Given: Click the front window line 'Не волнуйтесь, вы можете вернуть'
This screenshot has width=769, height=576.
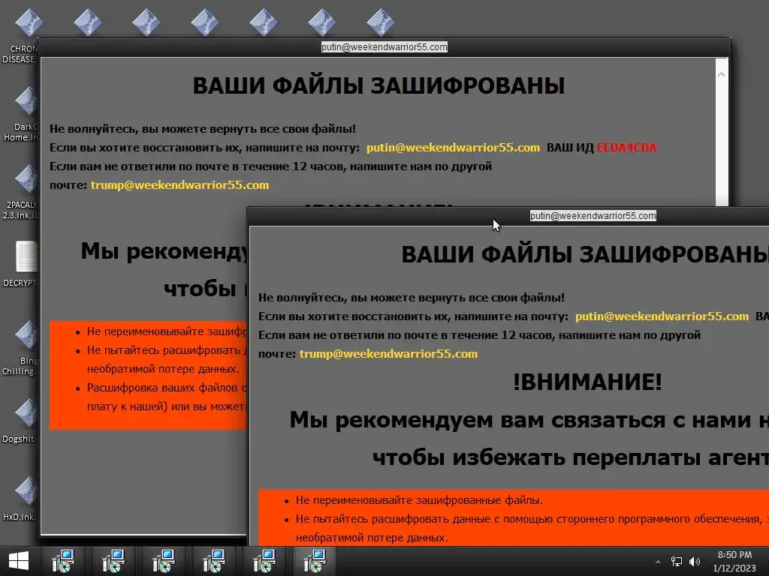Looking at the screenshot, I should (x=412, y=298).
